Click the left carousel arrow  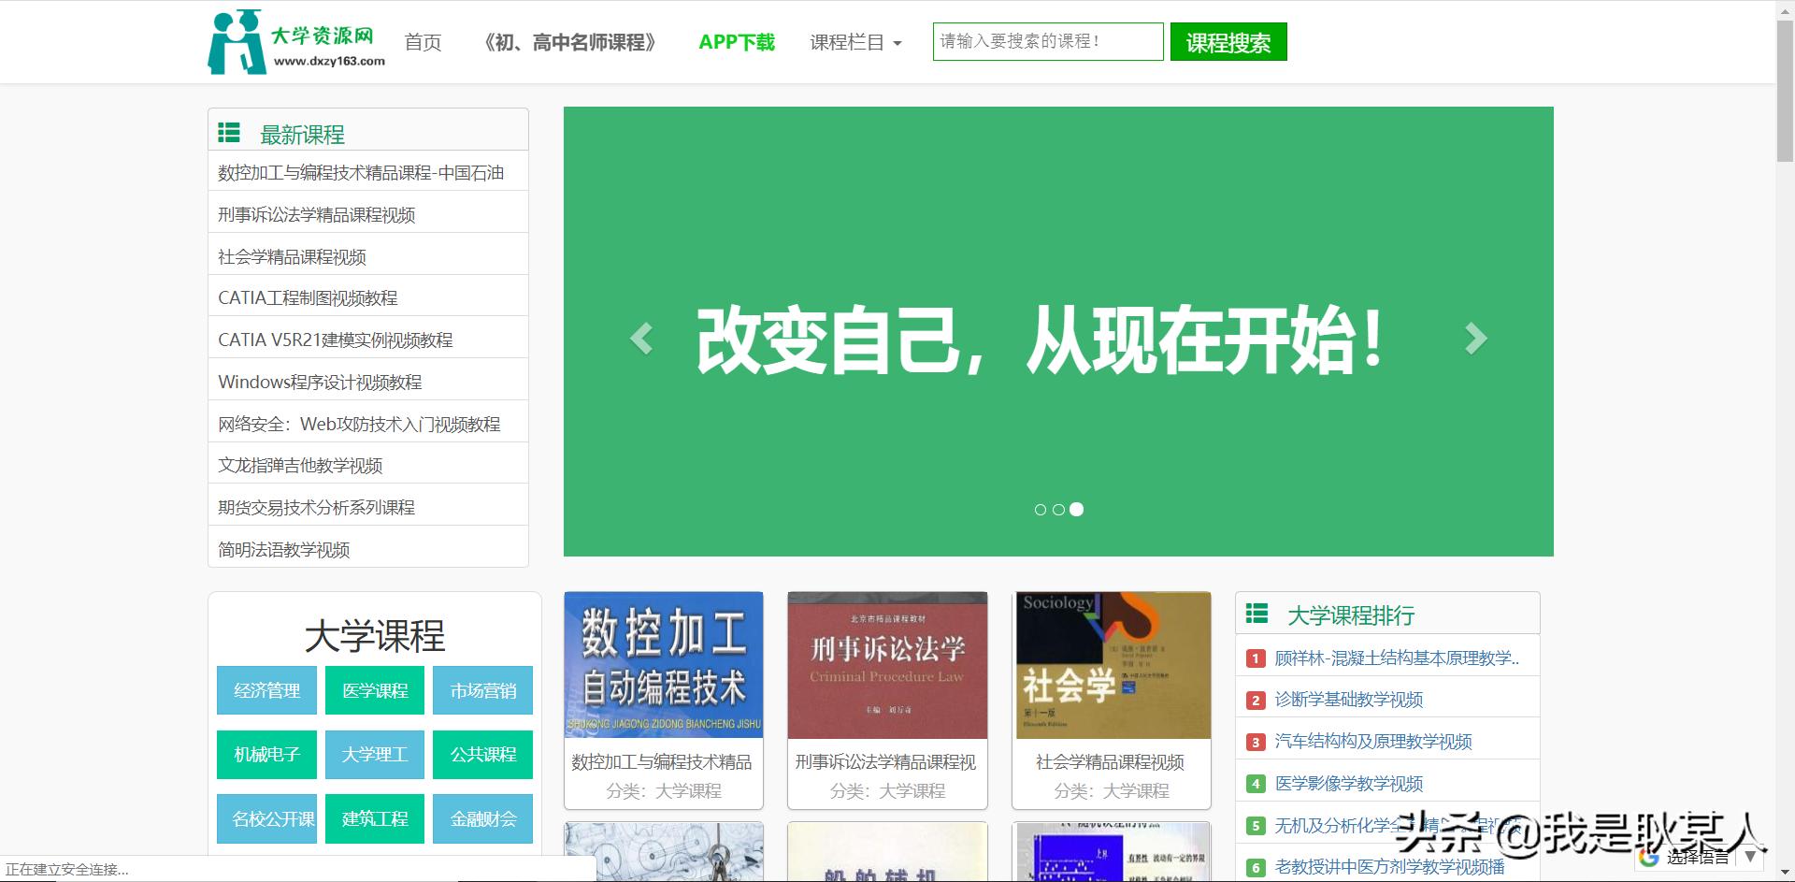(642, 339)
